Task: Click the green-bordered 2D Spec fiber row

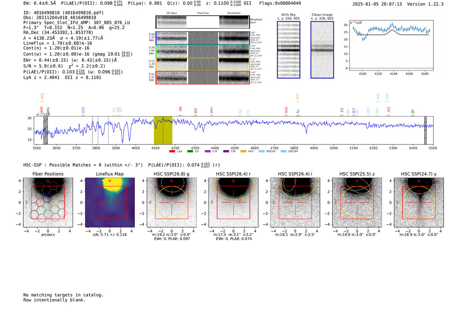Action: (x=202, y=51)
